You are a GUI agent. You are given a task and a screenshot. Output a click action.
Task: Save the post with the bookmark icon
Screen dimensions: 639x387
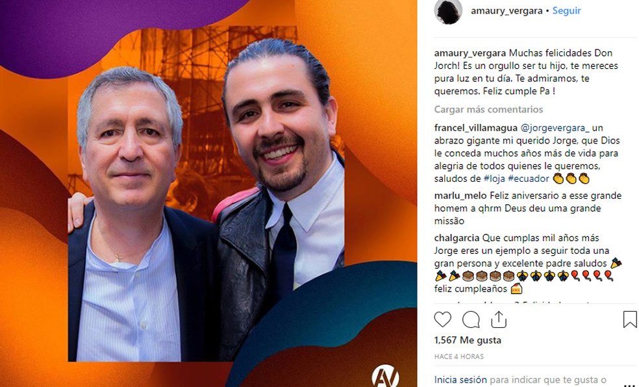pyautogui.click(x=630, y=319)
